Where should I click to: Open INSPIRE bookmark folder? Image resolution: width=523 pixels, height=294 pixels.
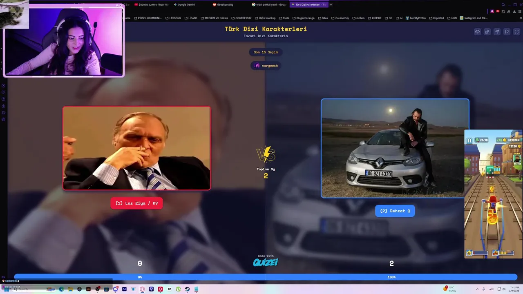[375, 18]
